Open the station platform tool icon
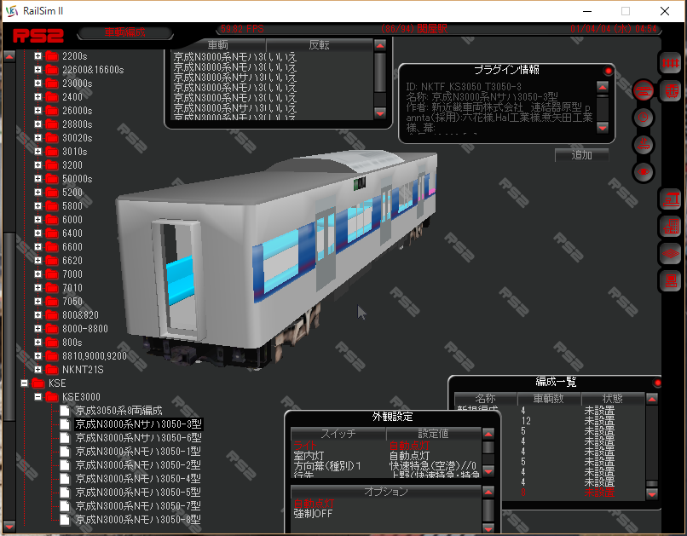The height and width of the screenshot is (536, 687). 670,199
